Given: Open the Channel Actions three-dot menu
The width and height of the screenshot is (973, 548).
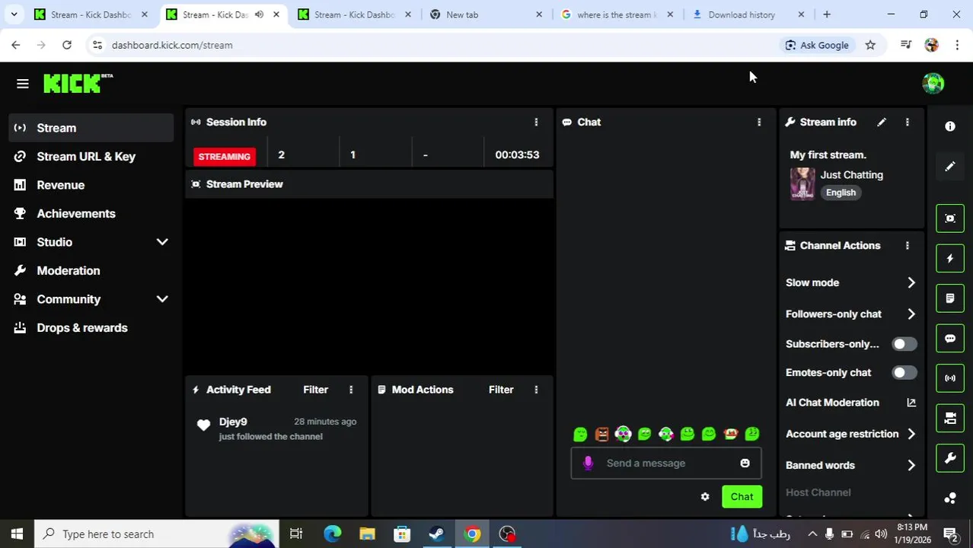Looking at the screenshot, I should [x=907, y=245].
